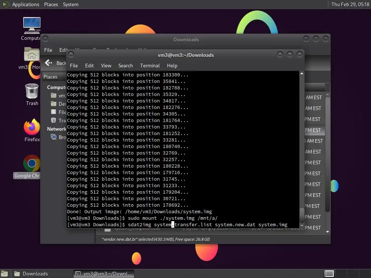Click the terminal command line with sdat2img
Screen dimensions: 371x278
tap(177, 224)
